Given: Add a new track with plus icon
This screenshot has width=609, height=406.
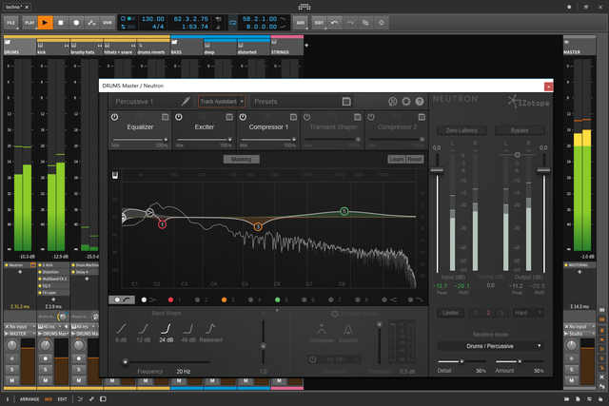Looking at the screenshot, I should (306, 45).
